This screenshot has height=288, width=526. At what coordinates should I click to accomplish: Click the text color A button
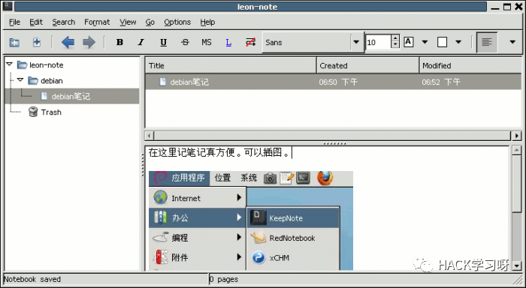[x=408, y=42]
